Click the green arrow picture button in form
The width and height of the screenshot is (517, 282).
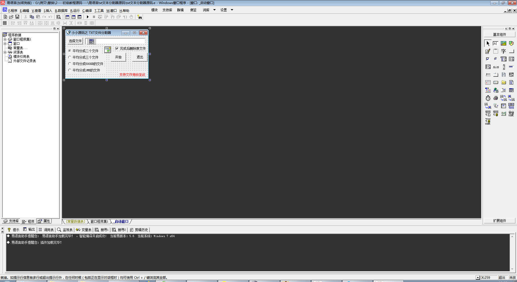[108, 50]
